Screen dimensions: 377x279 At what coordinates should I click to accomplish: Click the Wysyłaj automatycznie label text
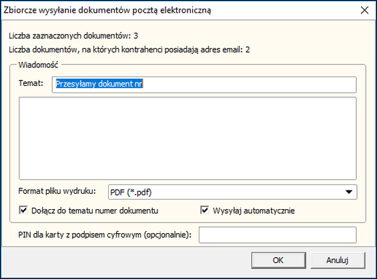(x=254, y=210)
